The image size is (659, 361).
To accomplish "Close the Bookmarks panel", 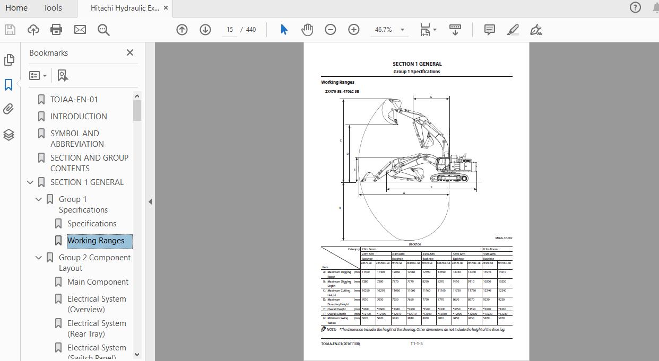I will (130, 52).
